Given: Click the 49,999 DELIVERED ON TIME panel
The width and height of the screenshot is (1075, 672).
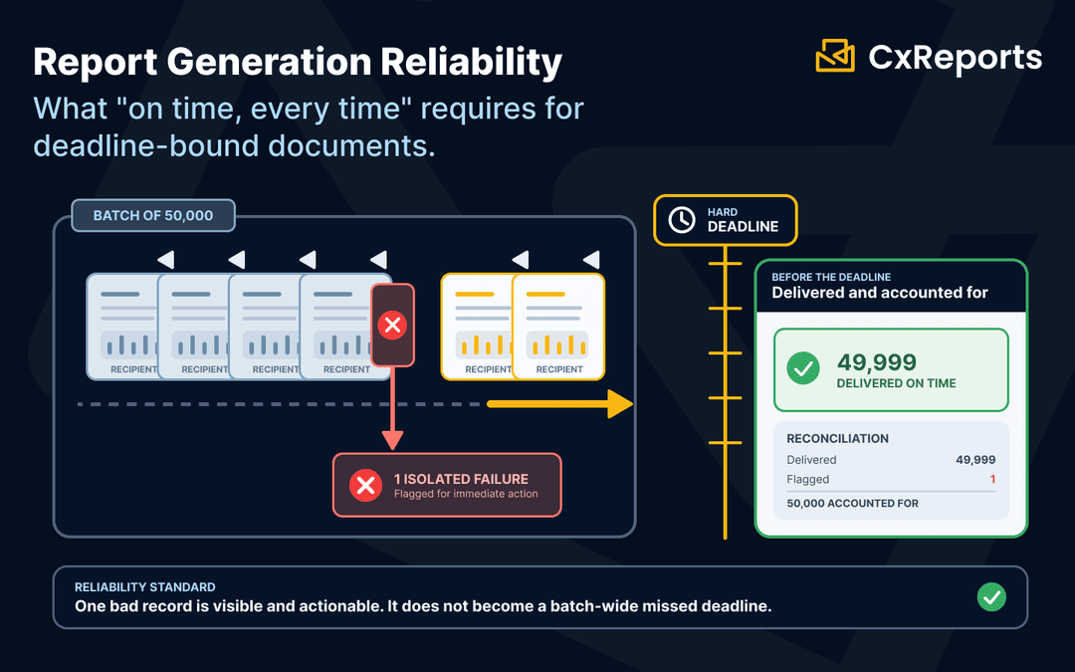Looking at the screenshot, I should tap(891, 370).
